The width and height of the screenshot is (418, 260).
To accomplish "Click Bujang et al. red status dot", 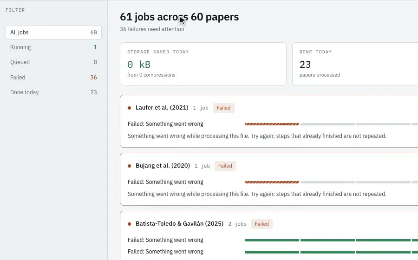I will point(129,166).
